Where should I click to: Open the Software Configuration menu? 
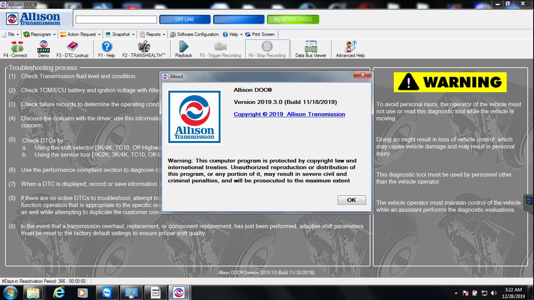(x=195, y=34)
